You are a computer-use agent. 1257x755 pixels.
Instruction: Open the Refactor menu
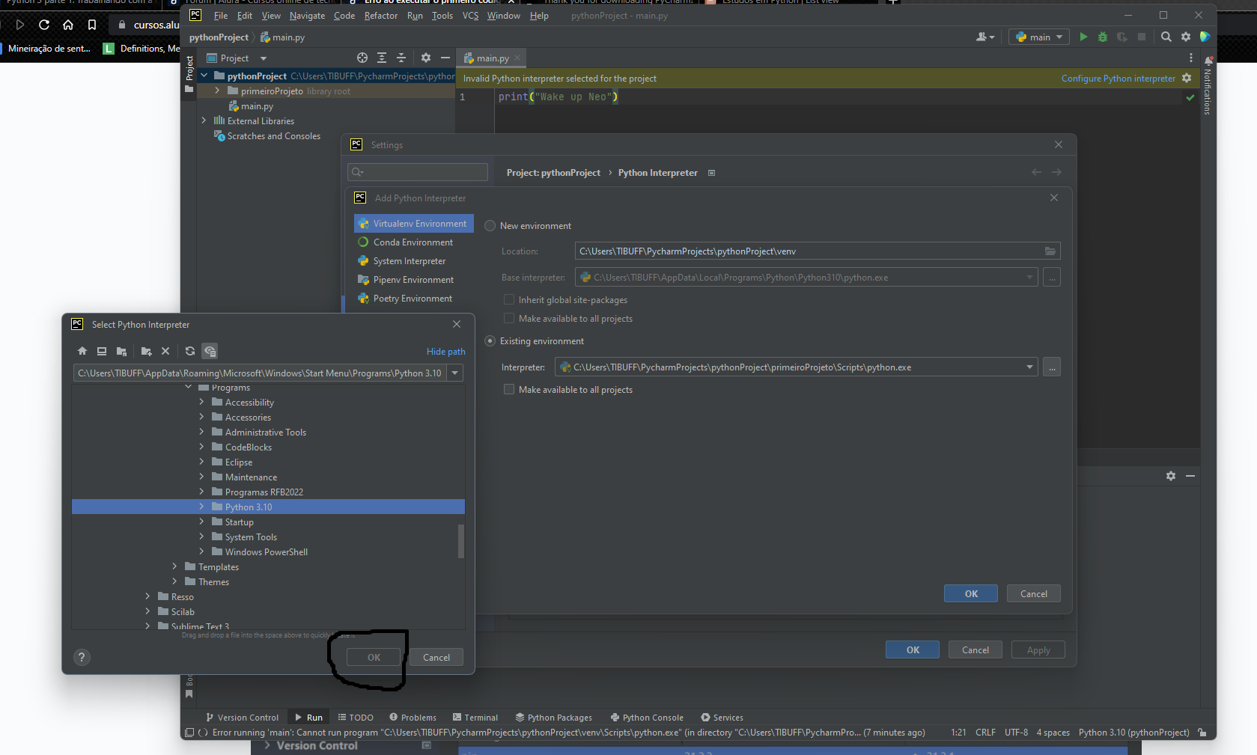coord(381,16)
